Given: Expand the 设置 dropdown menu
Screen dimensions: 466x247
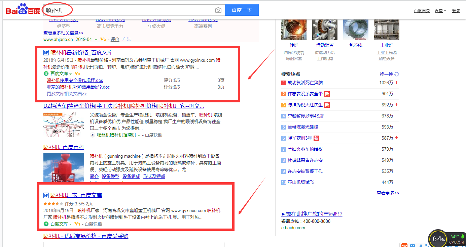Looking at the screenshot, I should pyautogui.click(x=440, y=11).
